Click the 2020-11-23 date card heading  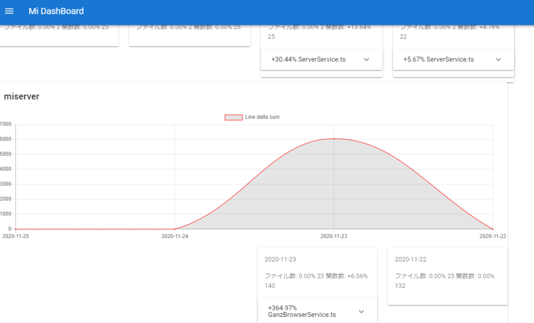(x=280, y=259)
